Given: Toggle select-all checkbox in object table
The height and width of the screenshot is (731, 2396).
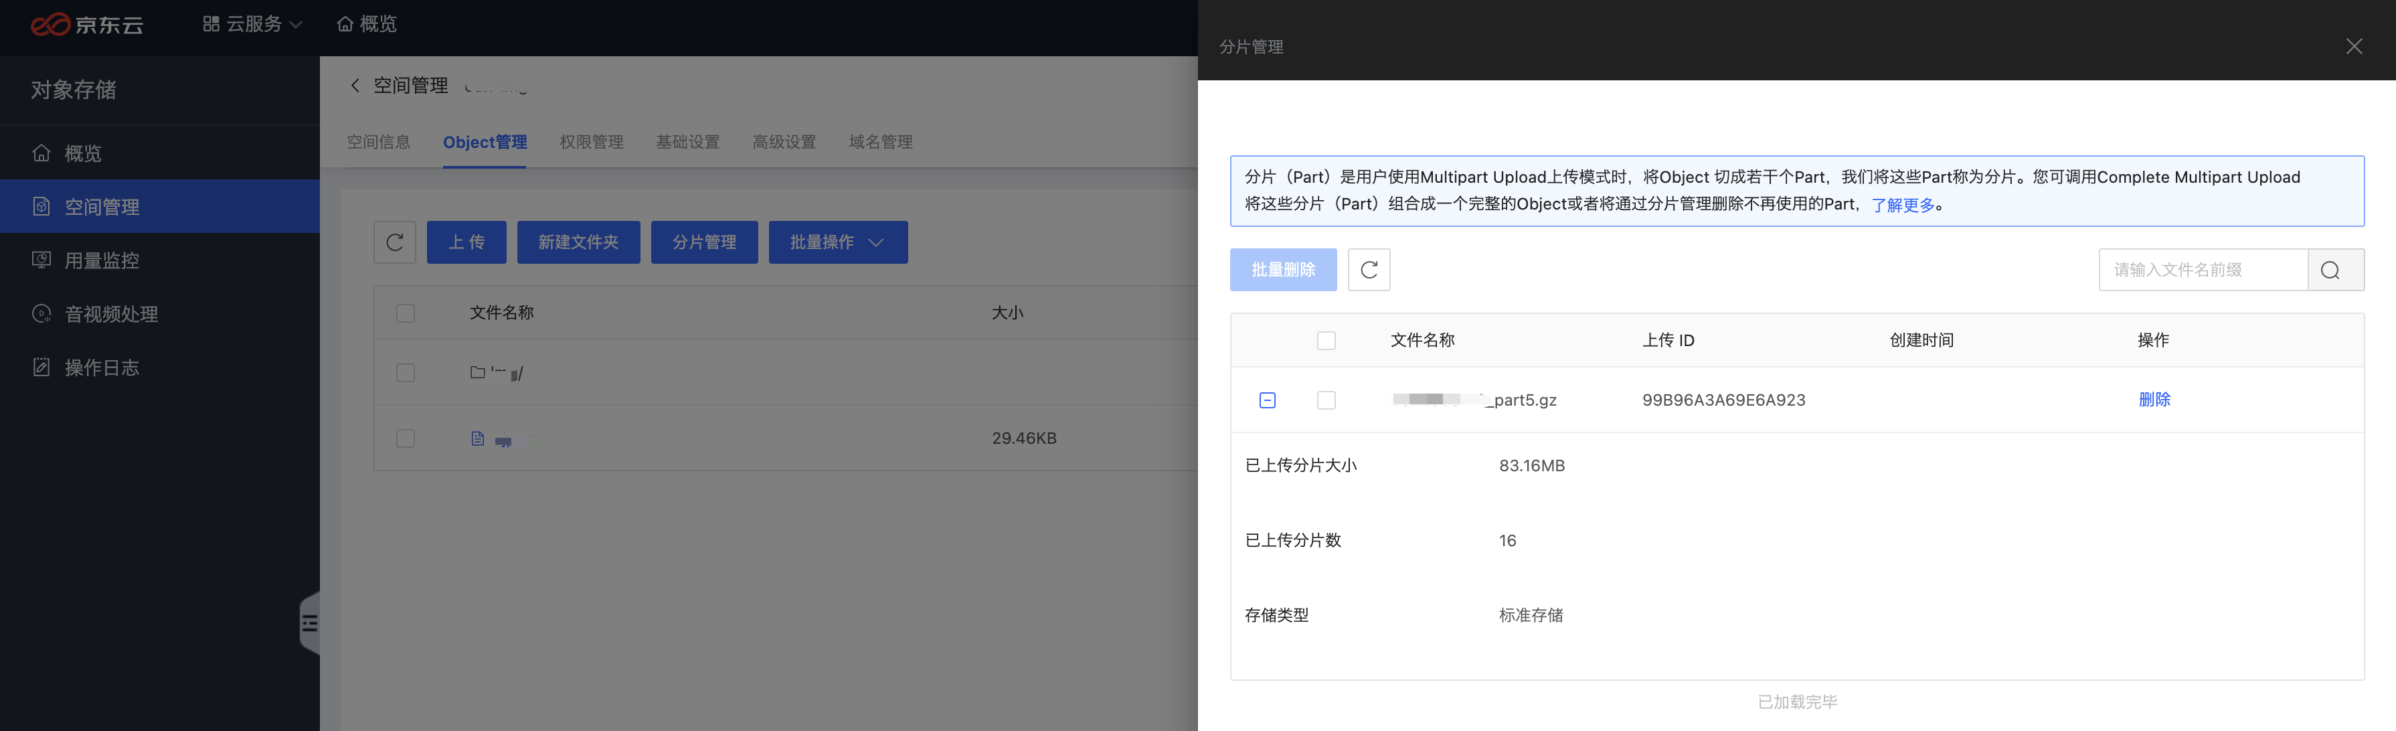Looking at the screenshot, I should pos(406,313).
